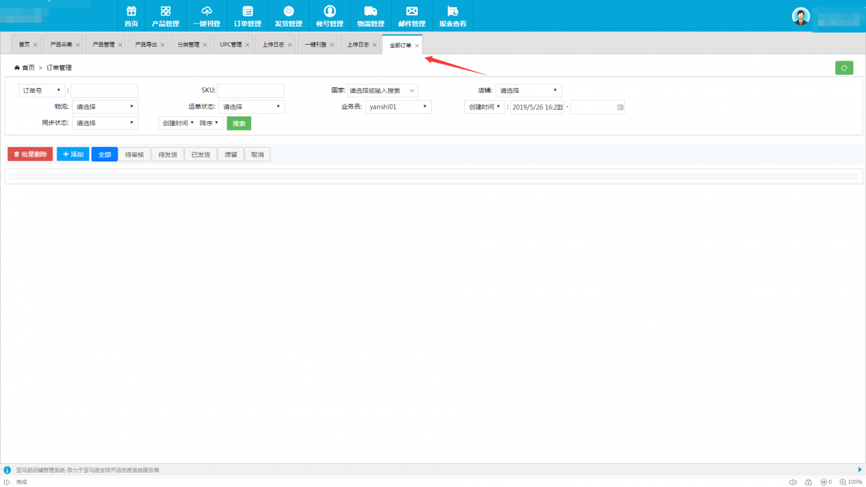Viewport: 866px width, 487px height.
Task: Click the green 搜索 search button
Action: [x=238, y=123]
